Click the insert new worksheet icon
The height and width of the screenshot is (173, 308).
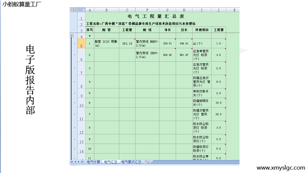148,162
